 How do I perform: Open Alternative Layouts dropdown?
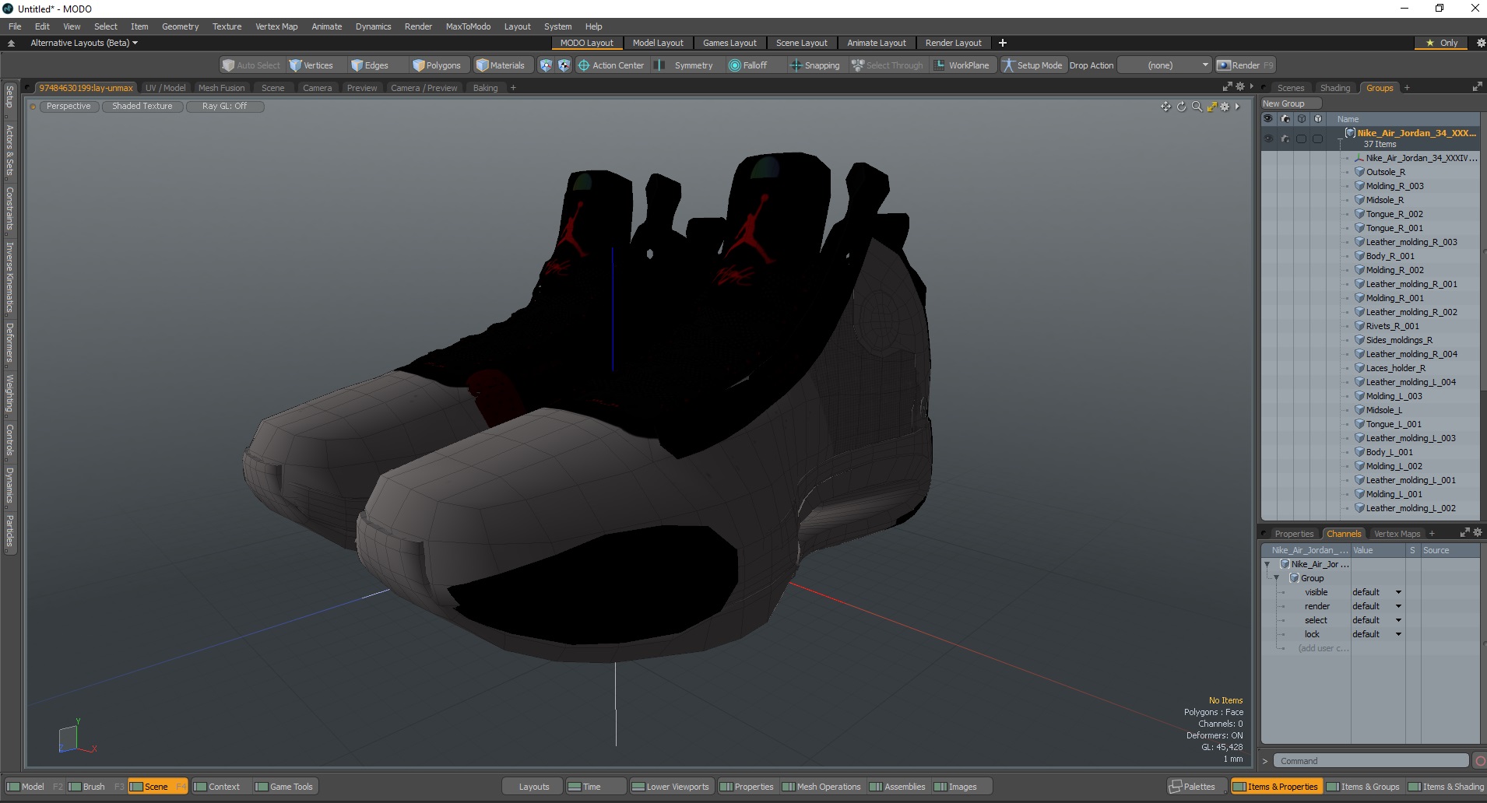[x=84, y=43]
